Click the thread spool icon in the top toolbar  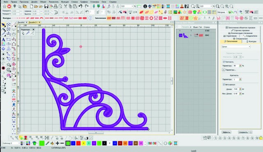168,7
